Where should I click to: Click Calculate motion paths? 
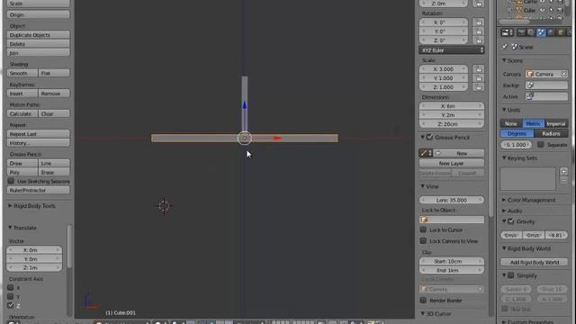(22, 114)
